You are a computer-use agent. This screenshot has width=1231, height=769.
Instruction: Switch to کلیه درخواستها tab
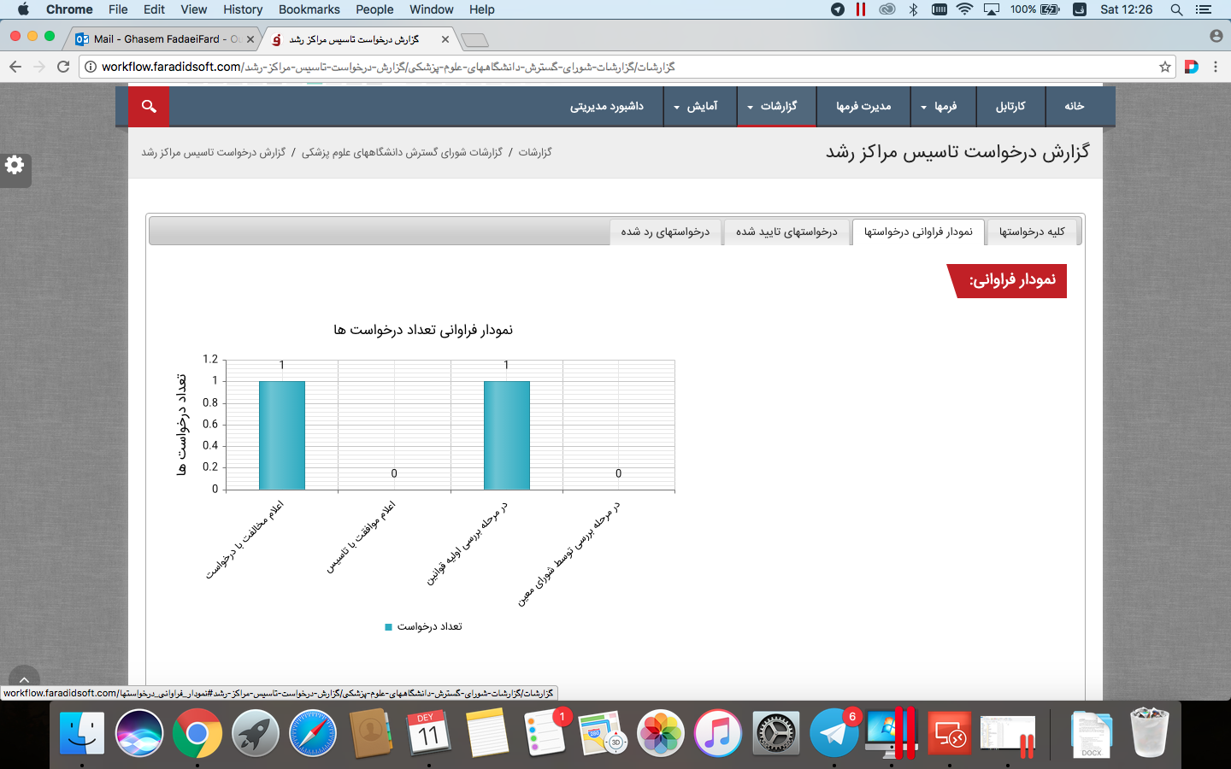point(1032,232)
